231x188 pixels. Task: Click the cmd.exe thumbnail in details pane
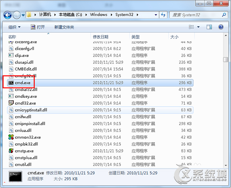point(15,176)
